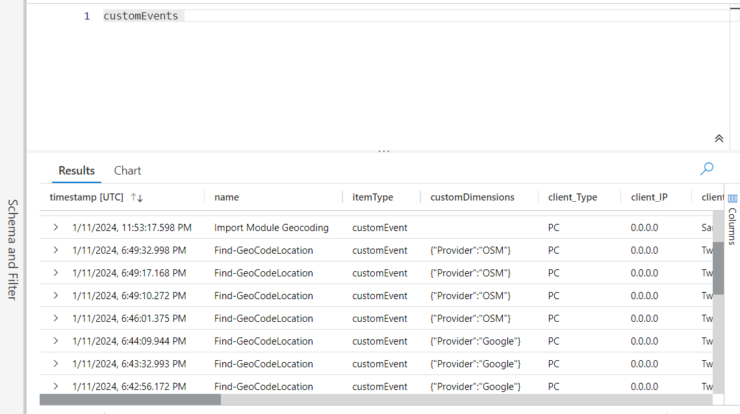740x414 pixels.
Task: Switch to the Results tab
Action: [x=77, y=171]
